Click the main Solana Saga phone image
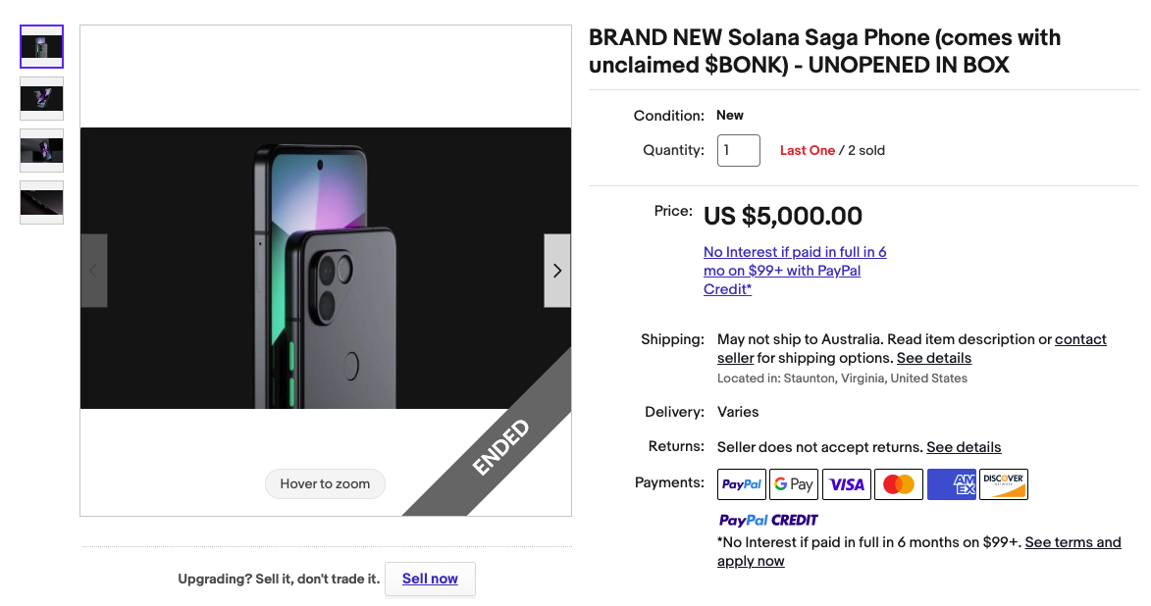Screen dimensions: 1151x606 325,271
